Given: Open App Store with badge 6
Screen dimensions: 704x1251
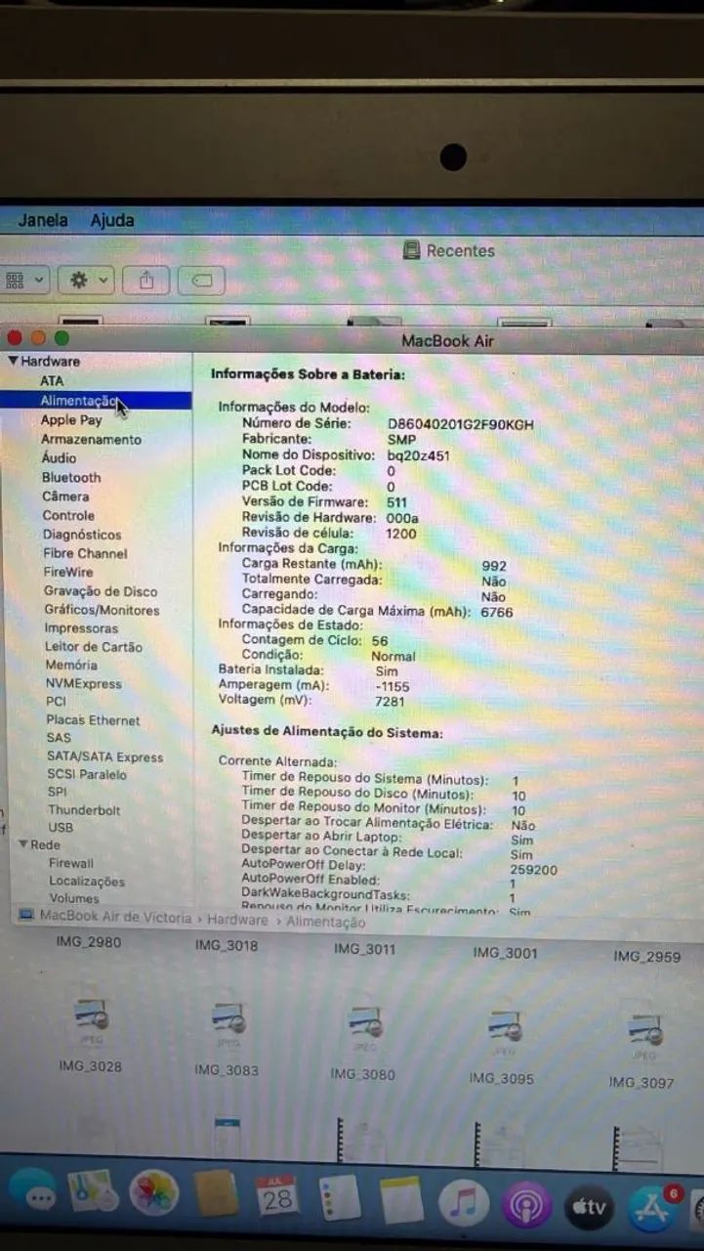Looking at the screenshot, I should click(652, 1209).
